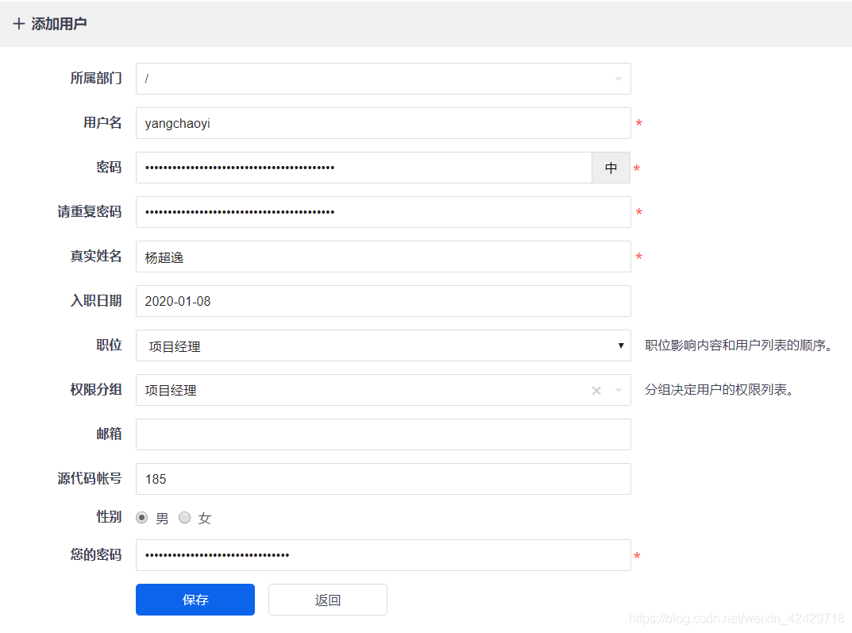Click the 权限分组 label
This screenshot has width=852, height=633.
[x=95, y=390]
